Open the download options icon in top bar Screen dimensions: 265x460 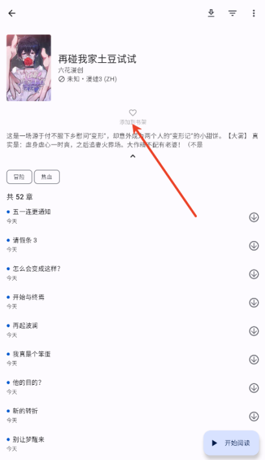point(211,13)
